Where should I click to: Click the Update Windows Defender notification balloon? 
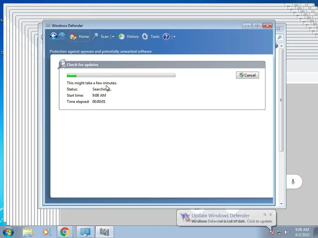coord(226,218)
